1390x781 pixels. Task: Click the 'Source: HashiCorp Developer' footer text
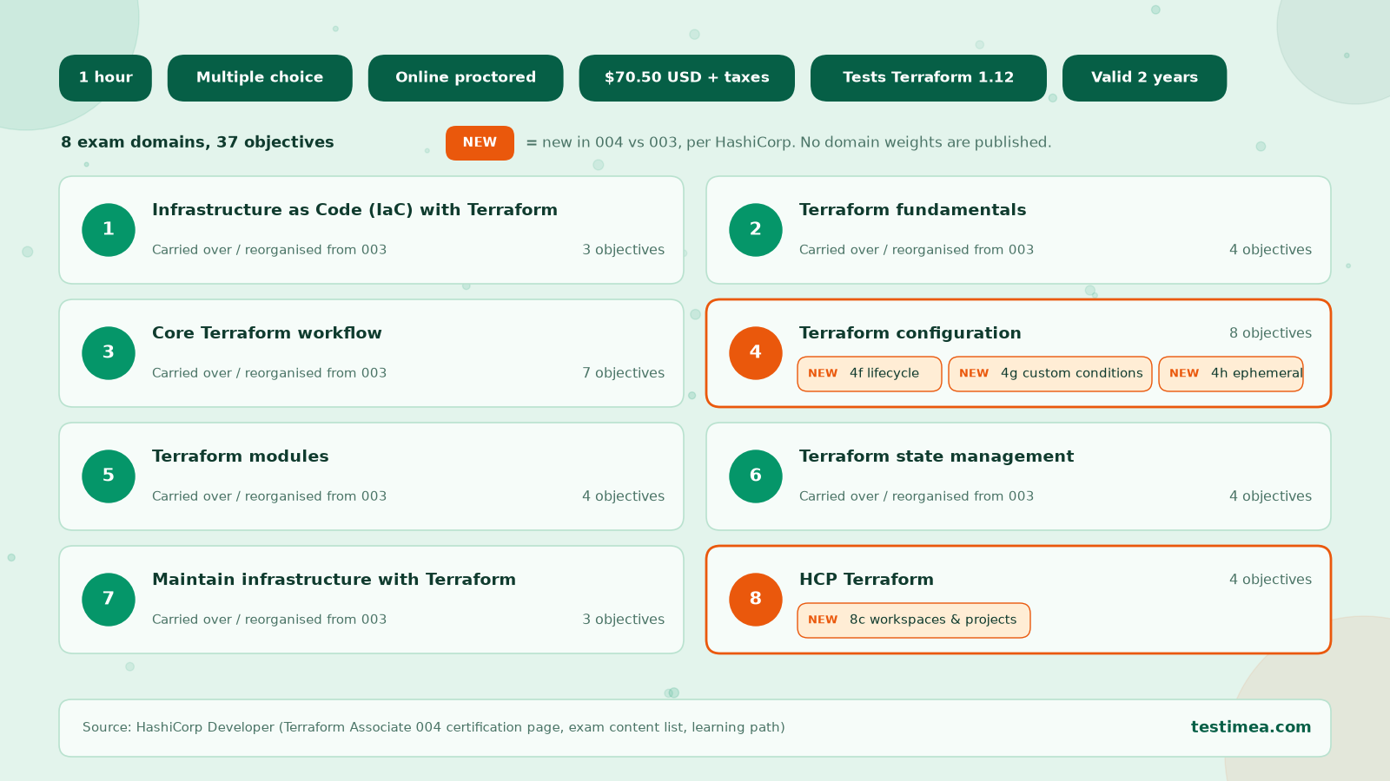pos(434,727)
